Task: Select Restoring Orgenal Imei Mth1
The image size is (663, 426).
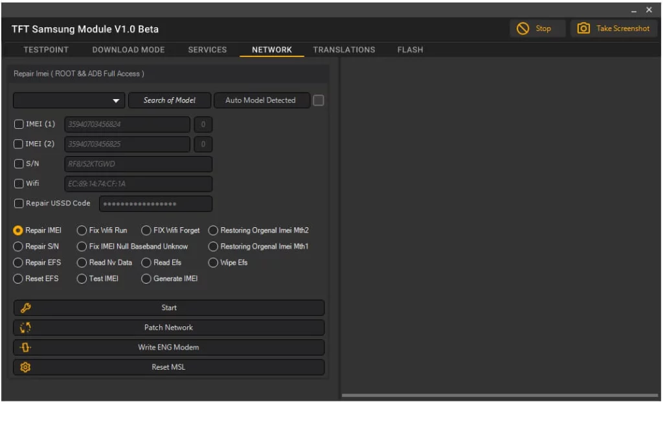Action: tap(213, 247)
